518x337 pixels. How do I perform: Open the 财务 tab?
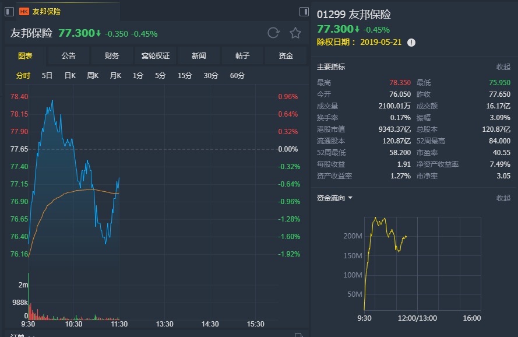pyautogui.click(x=112, y=56)
